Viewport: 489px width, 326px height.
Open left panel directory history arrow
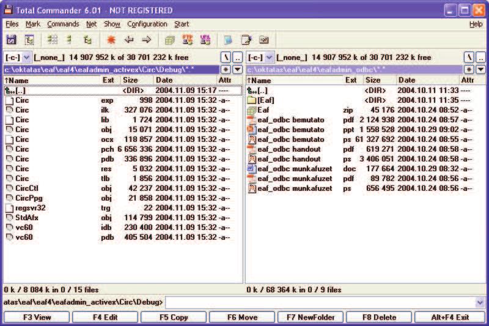click(x=238, y=69)
